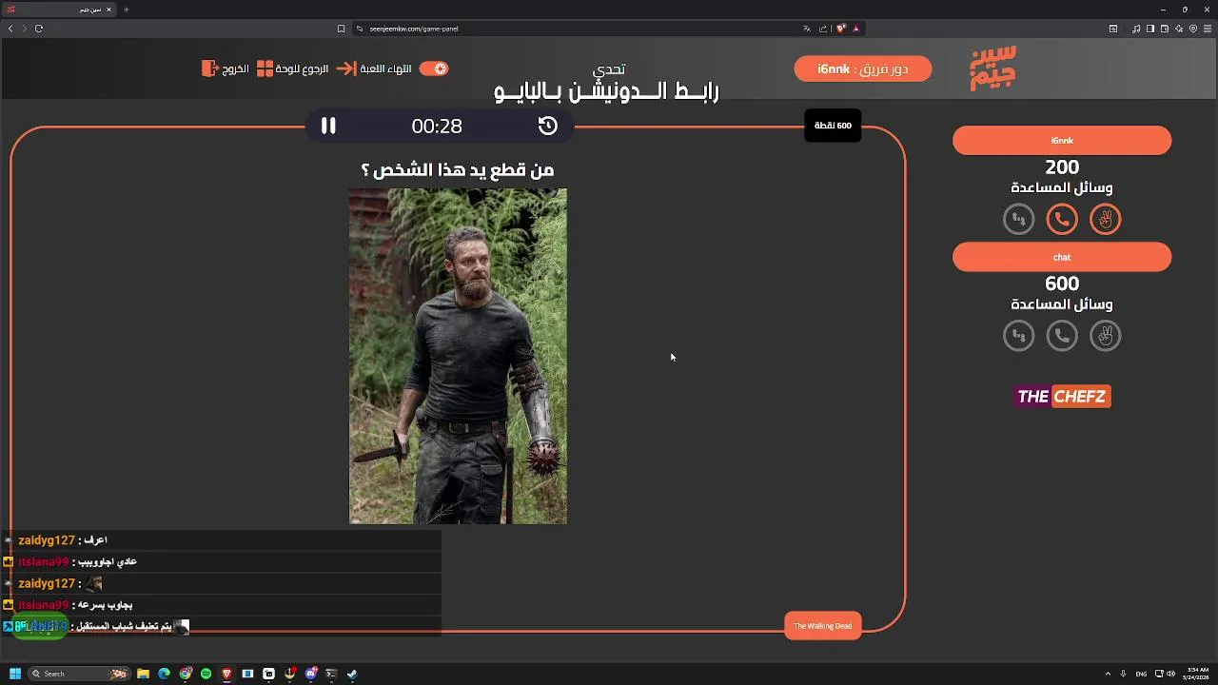
Task: Open Steam from the taskbar
Action: [352, 674]
